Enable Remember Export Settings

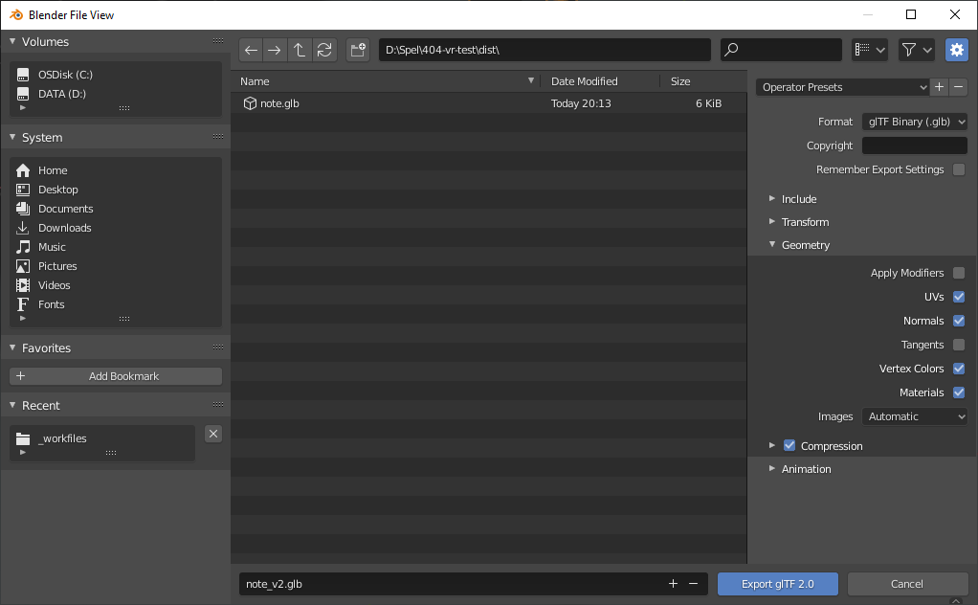pyautogui.click(x=959, y=169)
